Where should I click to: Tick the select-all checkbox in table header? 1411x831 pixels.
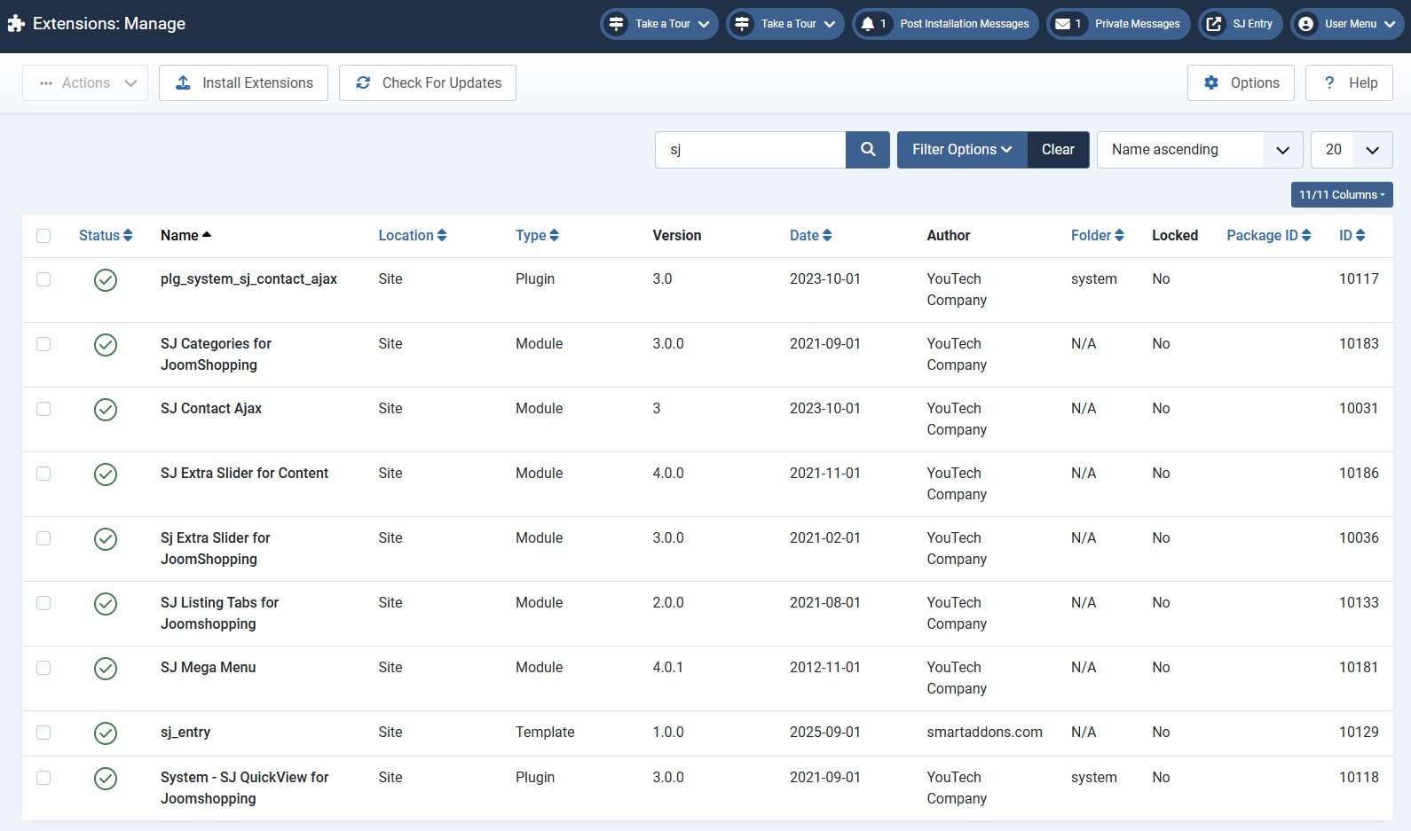(43, 236)
